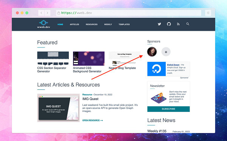Open the IMG QUEST article image
The width and height of the screenshot is (227, 141).
tap(58, 108)
